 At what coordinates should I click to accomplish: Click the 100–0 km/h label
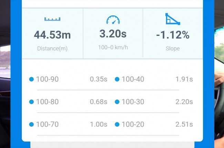tap(113, 47)
